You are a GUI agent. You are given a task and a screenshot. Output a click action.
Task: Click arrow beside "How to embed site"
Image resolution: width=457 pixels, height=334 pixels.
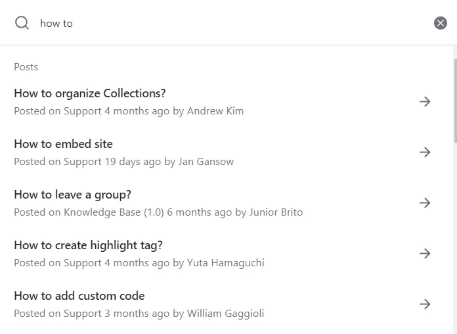pyautogui.click(x=425, y=152)
